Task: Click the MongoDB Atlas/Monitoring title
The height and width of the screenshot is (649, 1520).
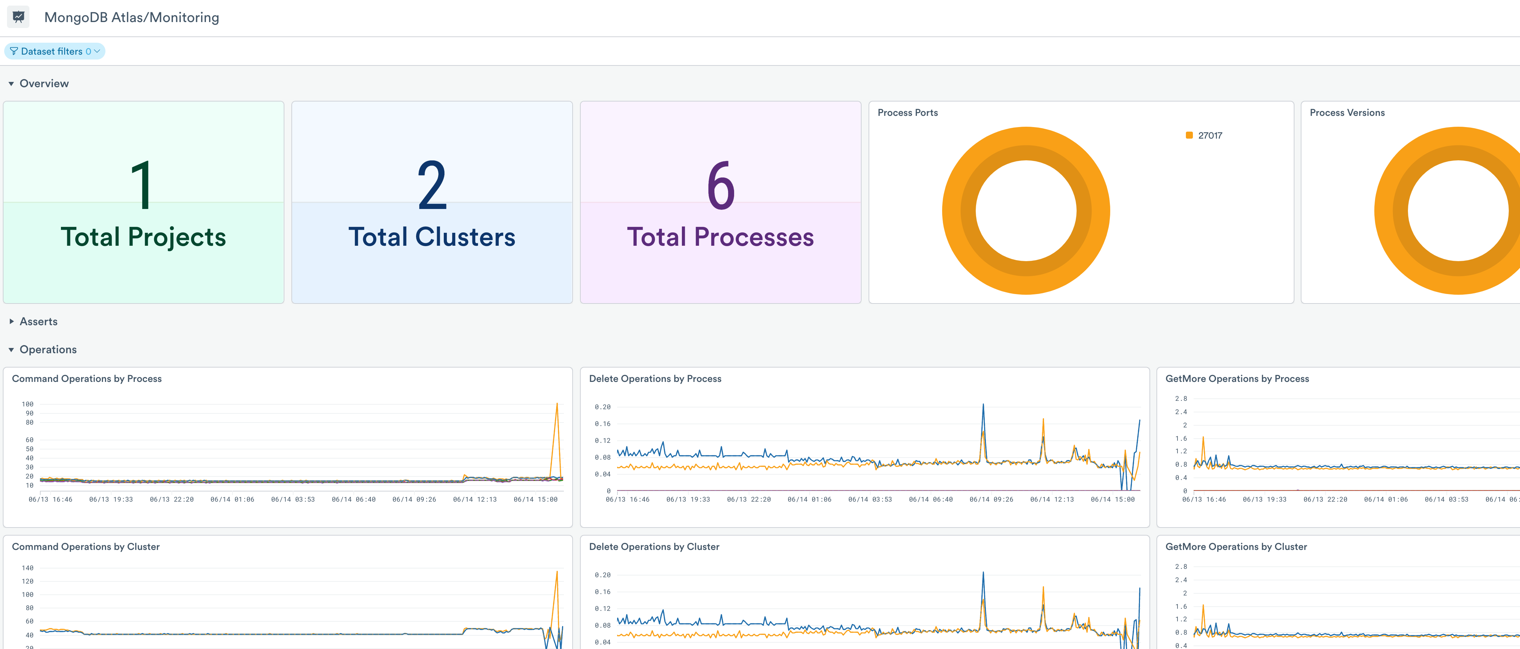Action: click(132, 18)
